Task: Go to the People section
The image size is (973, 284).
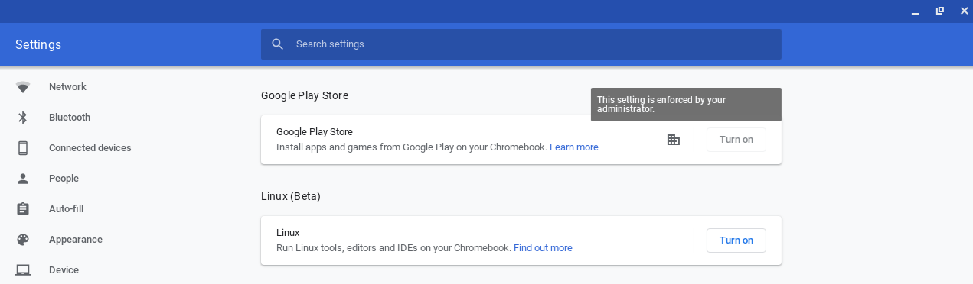Action: [64, 179]
